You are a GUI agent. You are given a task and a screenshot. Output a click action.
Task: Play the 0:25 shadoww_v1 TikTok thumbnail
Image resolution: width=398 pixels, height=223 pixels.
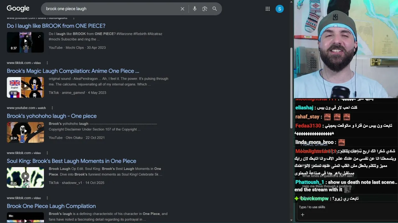(25, 177)
